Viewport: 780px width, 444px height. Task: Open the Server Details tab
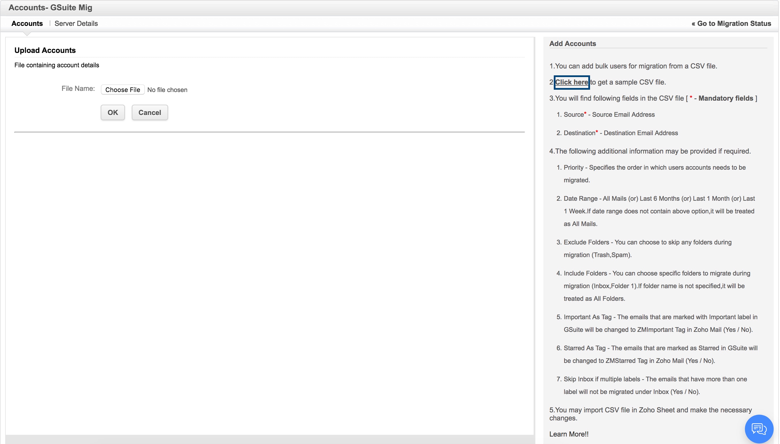click(76, 24)
